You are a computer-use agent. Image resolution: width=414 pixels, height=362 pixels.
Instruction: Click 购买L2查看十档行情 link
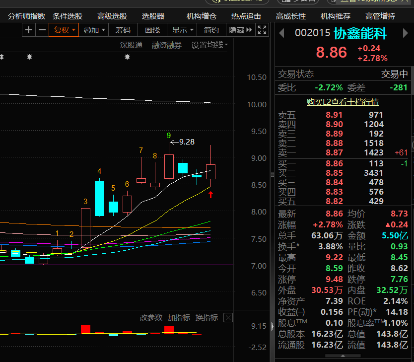click(343, 102)
